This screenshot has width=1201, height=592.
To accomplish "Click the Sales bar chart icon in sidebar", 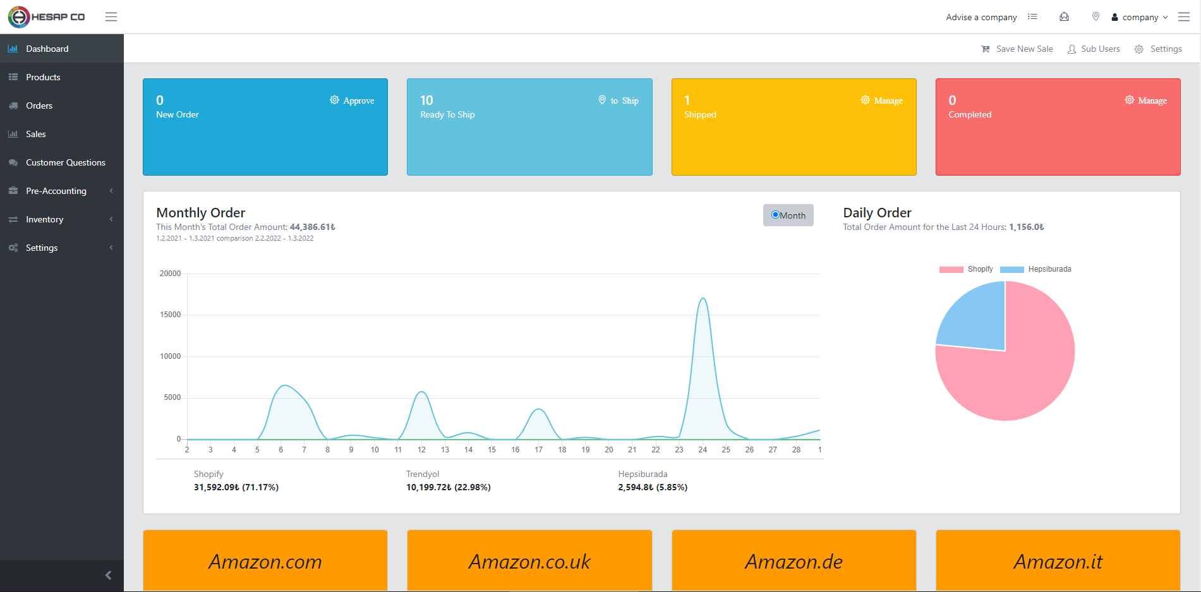I will click(13, 134).
